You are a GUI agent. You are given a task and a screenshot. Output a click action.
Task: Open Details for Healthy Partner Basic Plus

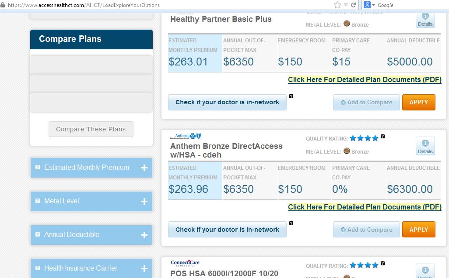(425, 19)
